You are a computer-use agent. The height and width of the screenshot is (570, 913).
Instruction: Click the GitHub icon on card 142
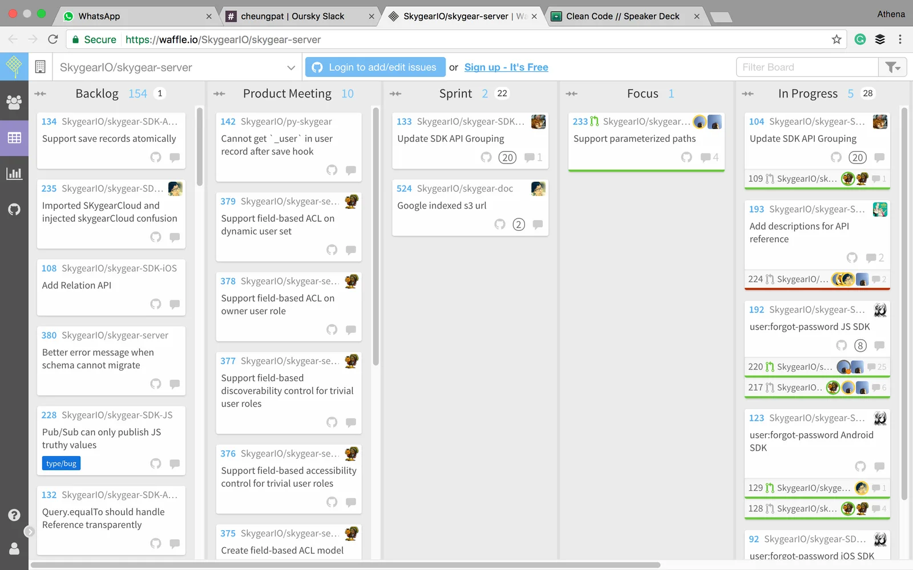click(x=332, y=170)
